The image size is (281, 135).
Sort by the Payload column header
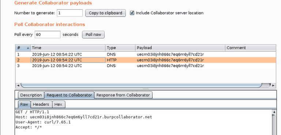(180, 48)
